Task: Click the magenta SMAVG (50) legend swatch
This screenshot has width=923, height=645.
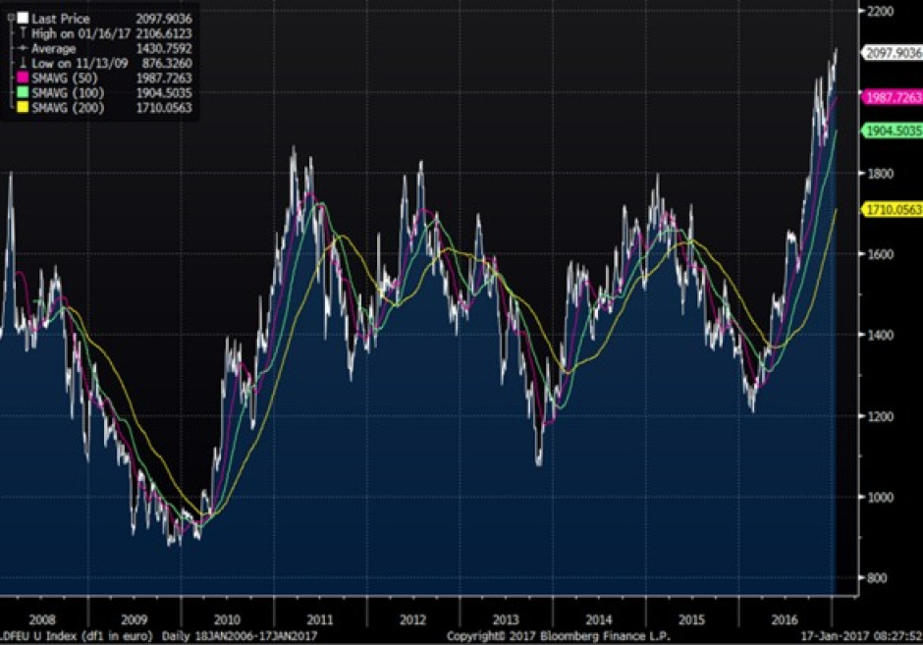Action: pyautogui.click(x=22, y=78)
